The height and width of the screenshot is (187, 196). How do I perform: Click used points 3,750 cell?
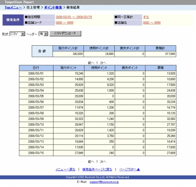tap(99, 136)
